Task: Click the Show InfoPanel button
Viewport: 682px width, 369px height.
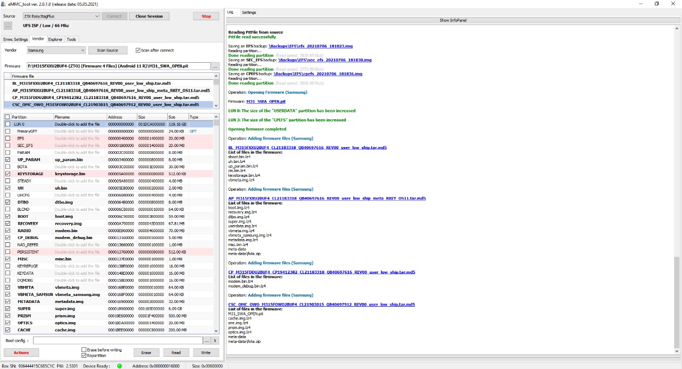Action: (x=454, y=20)
